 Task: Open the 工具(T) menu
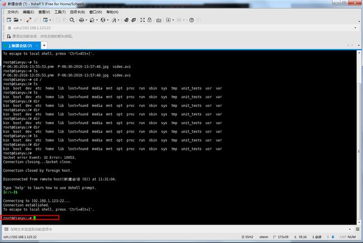(60, 12)
